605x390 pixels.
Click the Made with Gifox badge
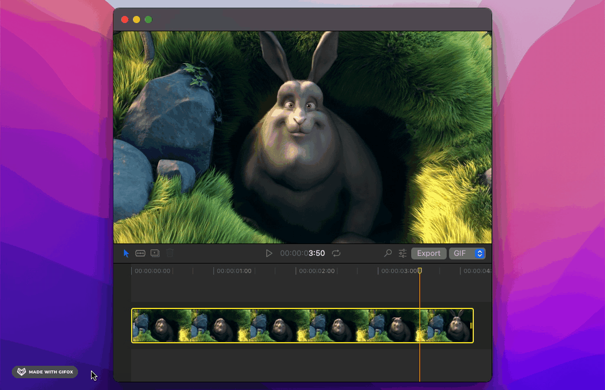(45, 372)
